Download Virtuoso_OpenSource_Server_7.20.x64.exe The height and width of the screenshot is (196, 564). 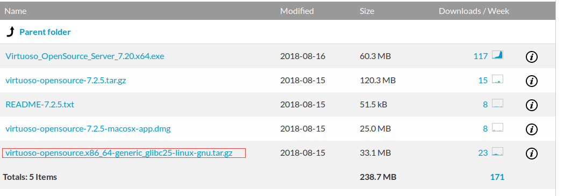(85, 56)
